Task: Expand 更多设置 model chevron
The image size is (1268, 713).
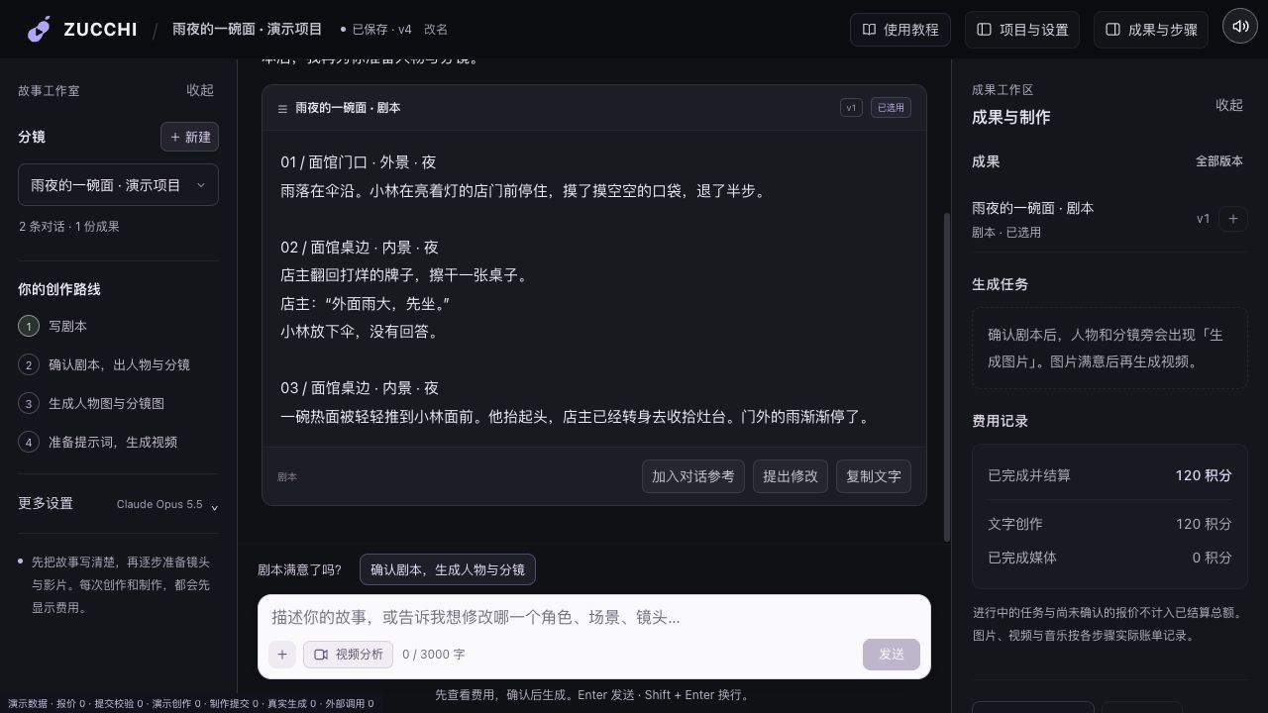Action: click(x=215, y=506)
